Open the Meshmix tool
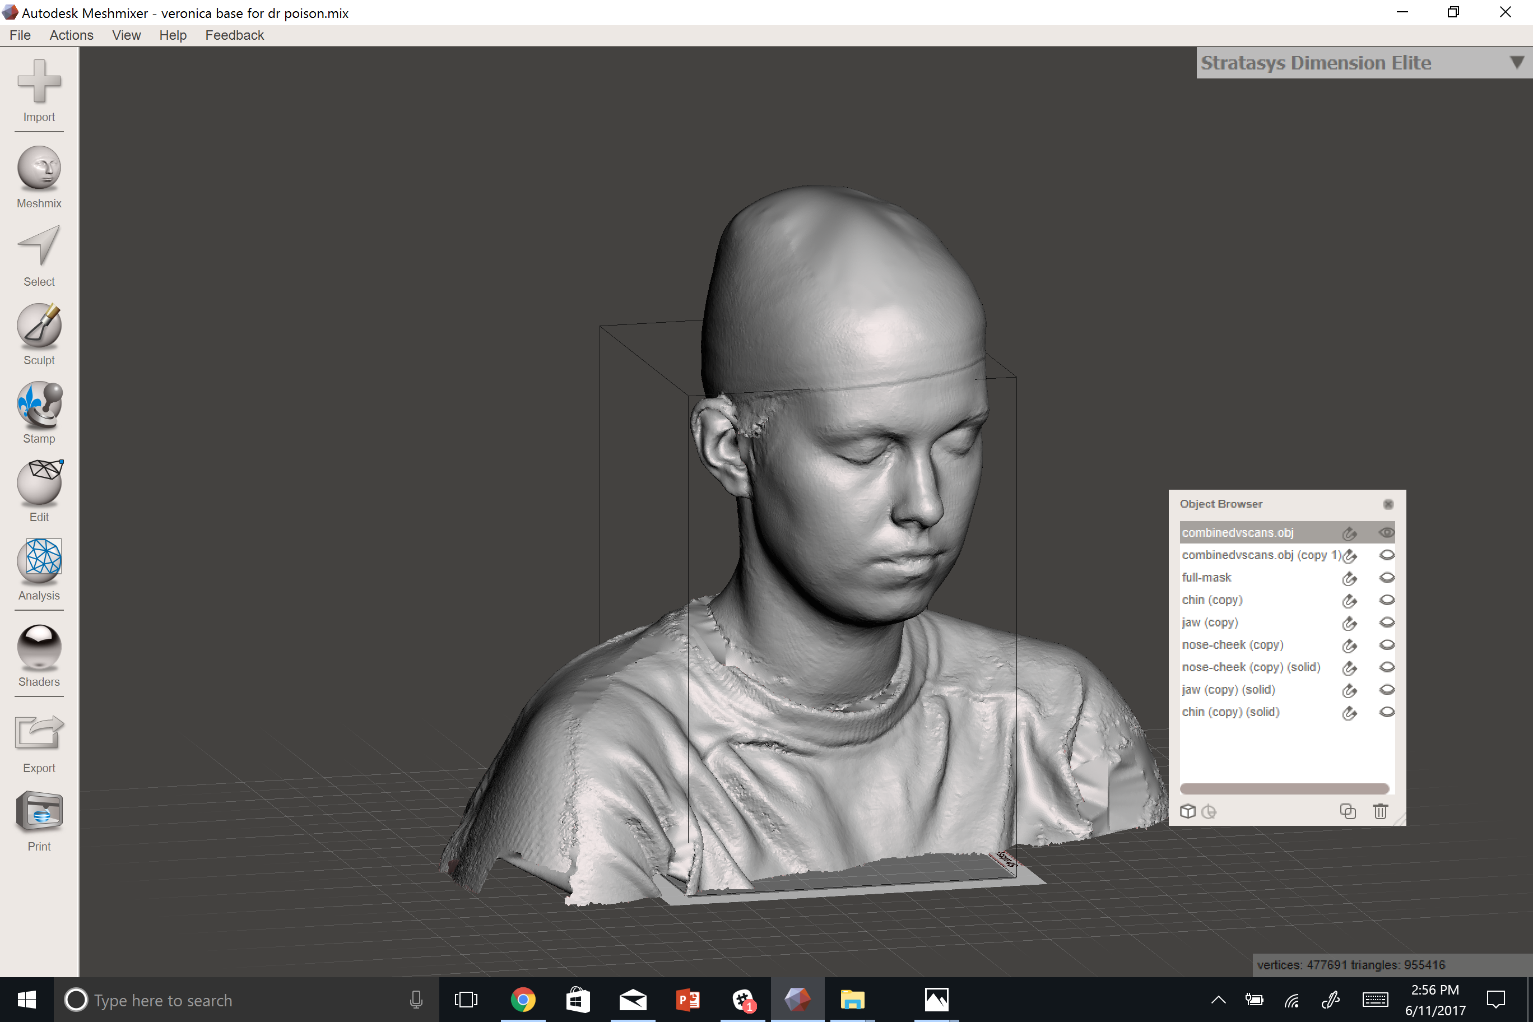Viewport: 1533px width, 1022px height. [x=39, y=168]
